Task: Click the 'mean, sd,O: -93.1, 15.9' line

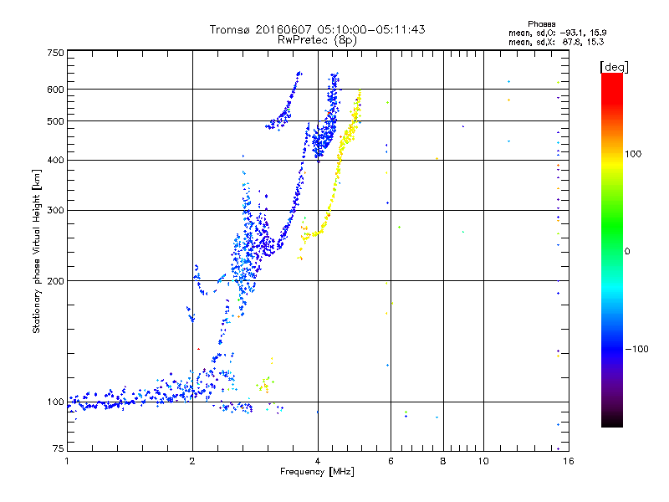Action: [557, 33]
